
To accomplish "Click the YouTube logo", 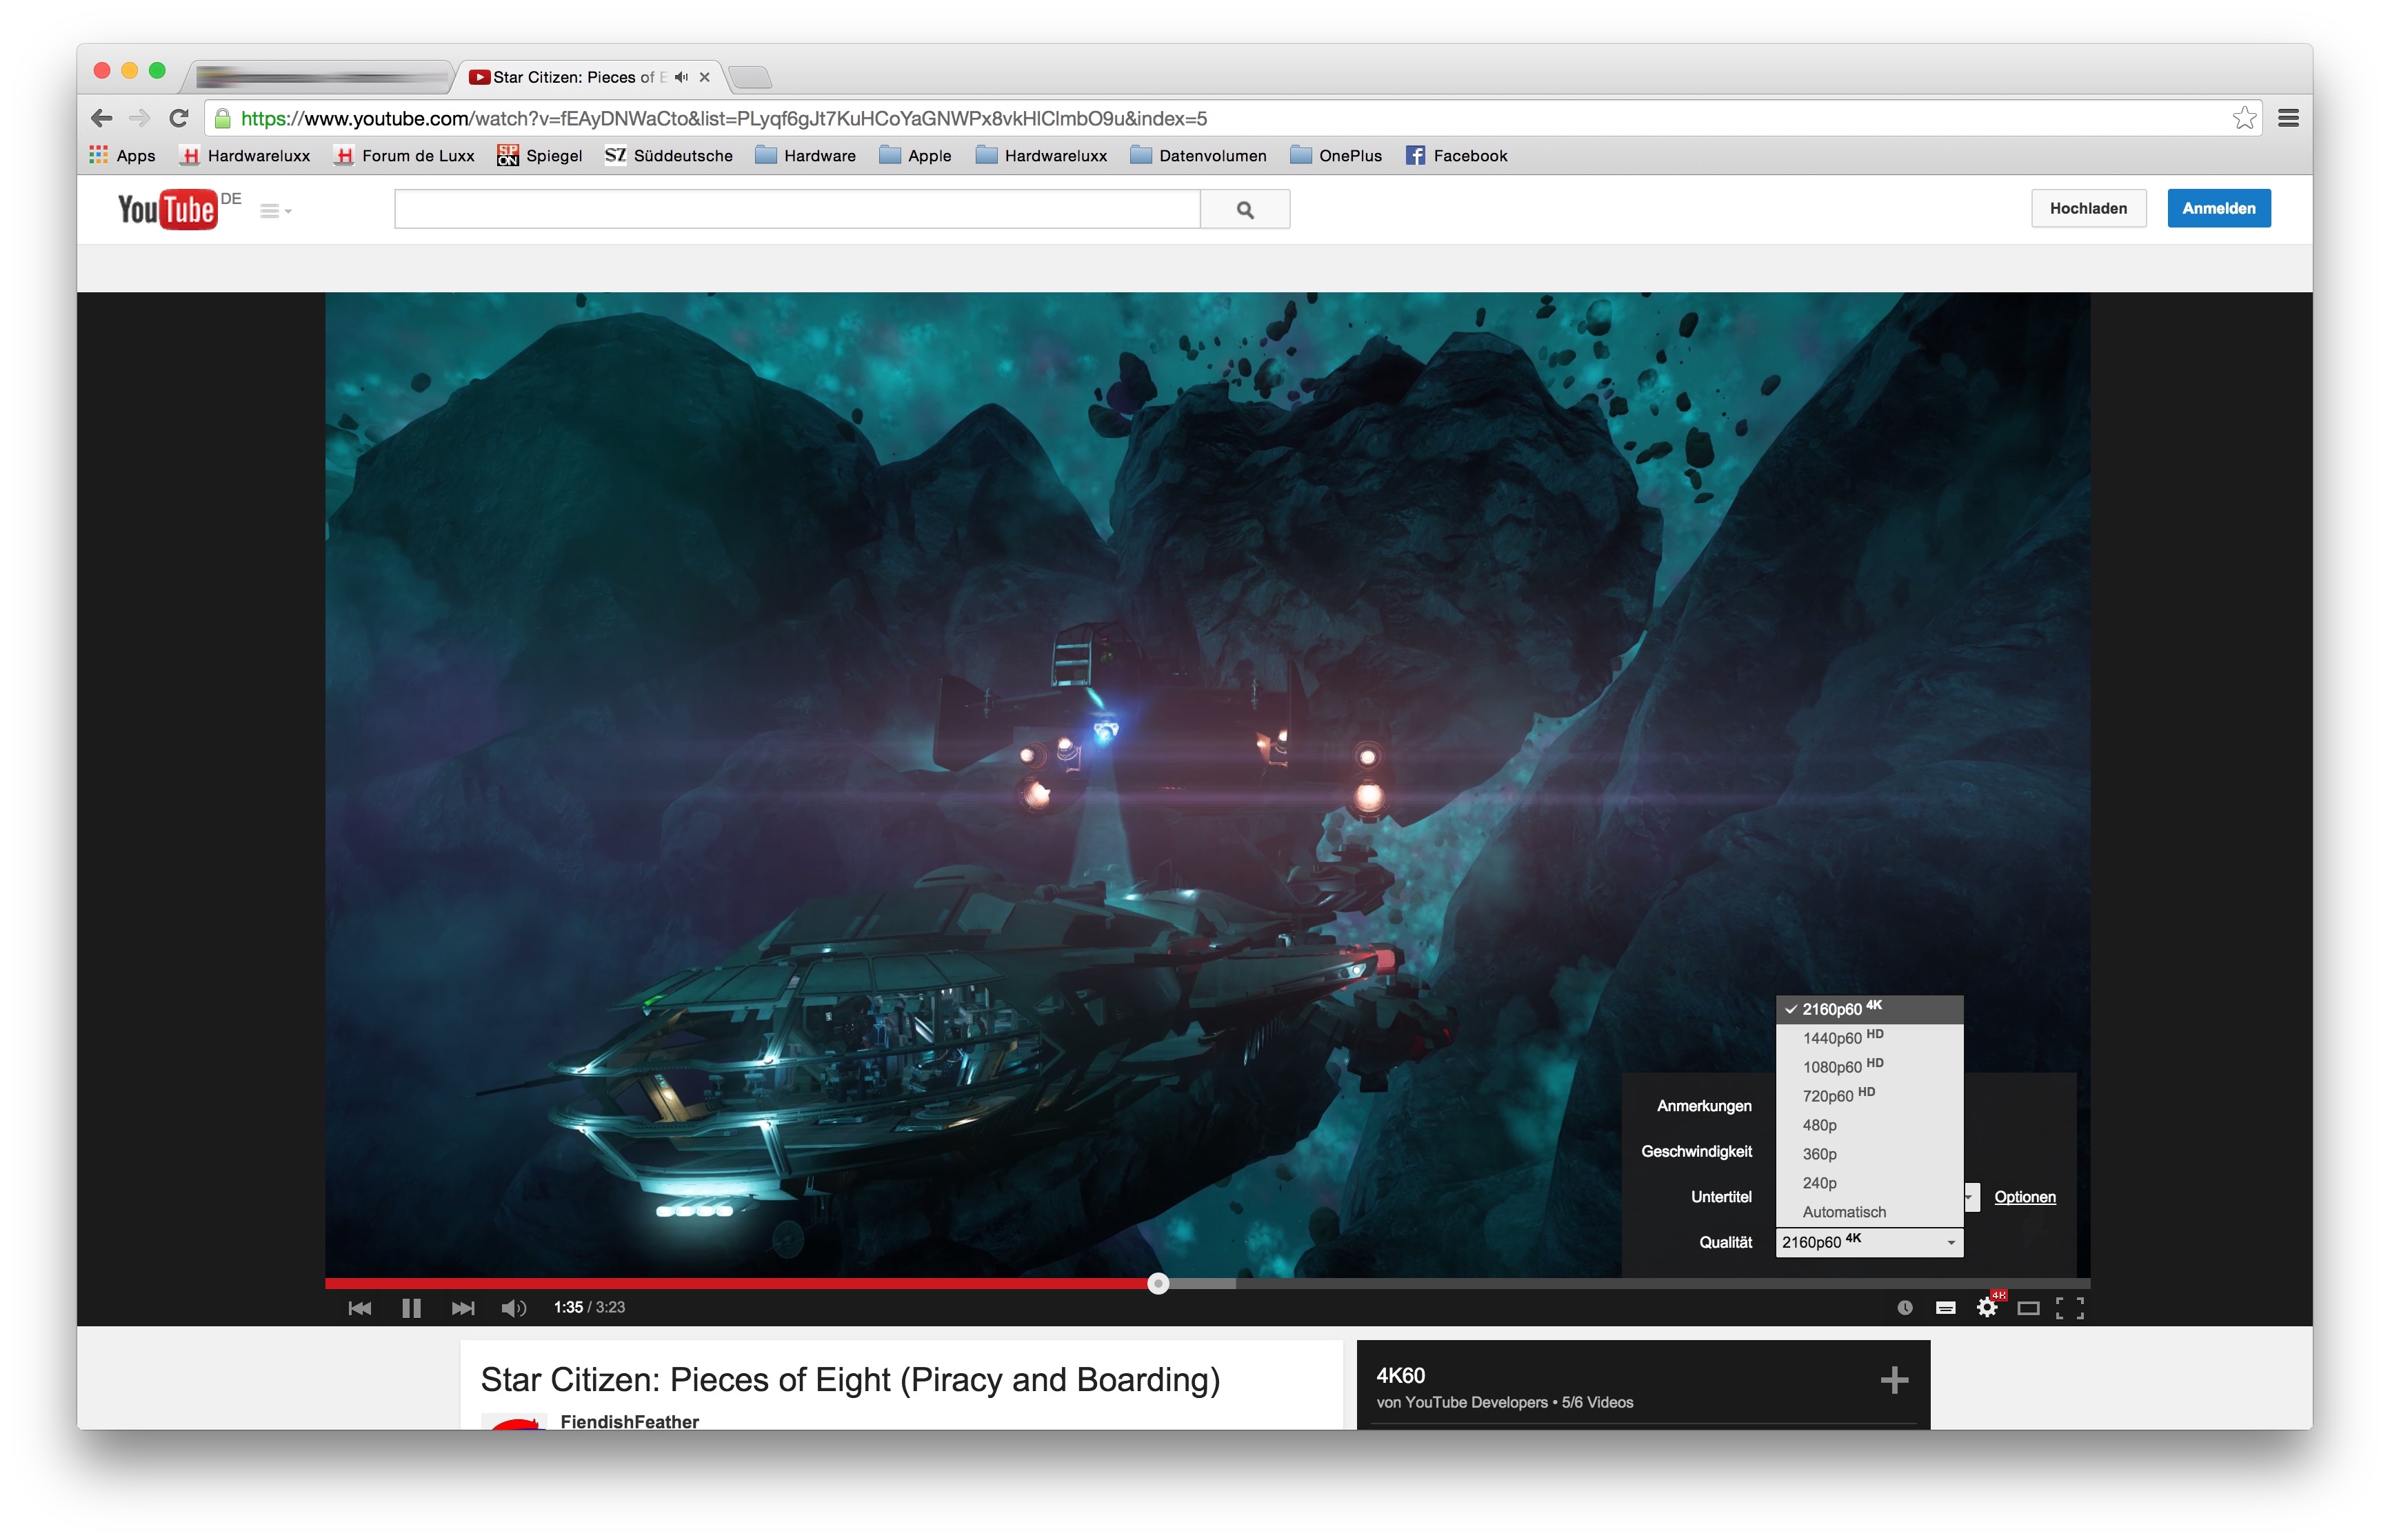I will [168, 209].
